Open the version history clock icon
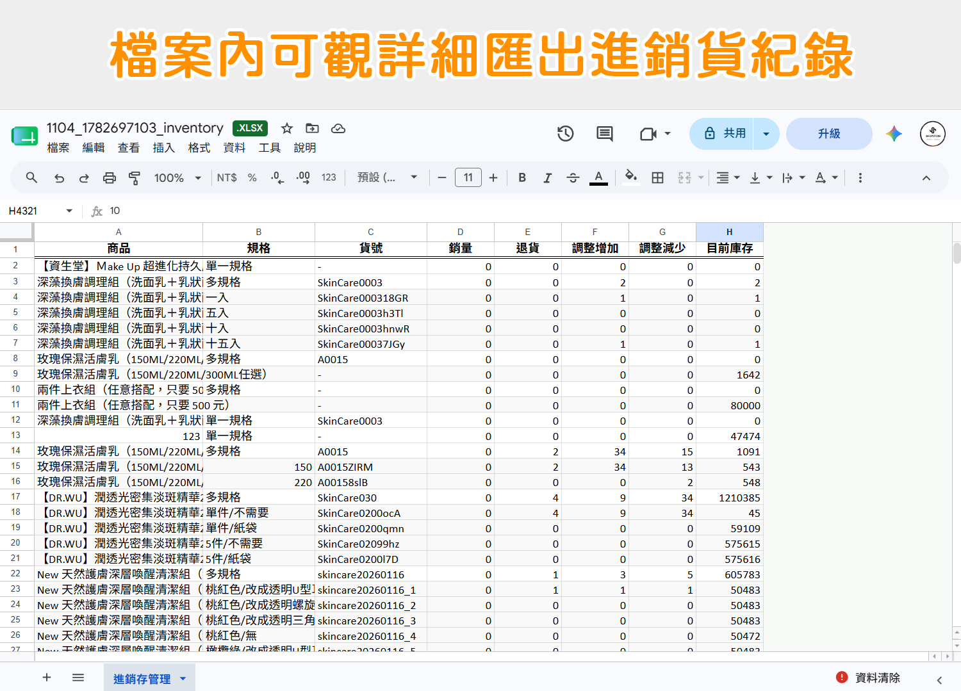Viewport: 961px width, 691px height. pos(565,133)
